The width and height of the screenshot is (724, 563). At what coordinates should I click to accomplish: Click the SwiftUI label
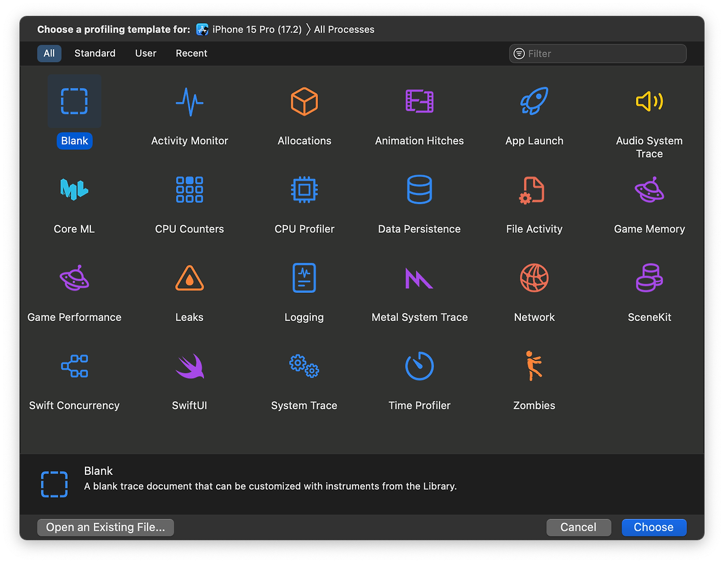[x=189, y=405]
